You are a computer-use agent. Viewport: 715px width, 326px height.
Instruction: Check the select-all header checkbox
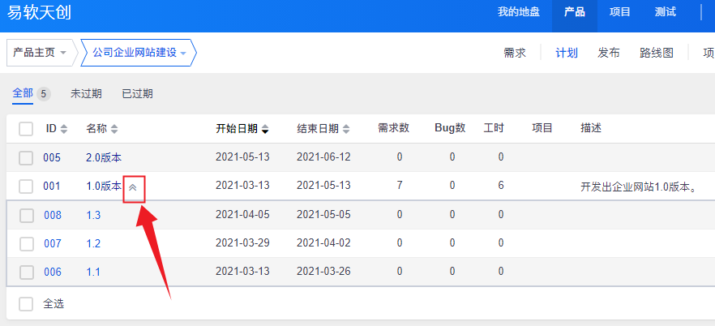[26, 129]
